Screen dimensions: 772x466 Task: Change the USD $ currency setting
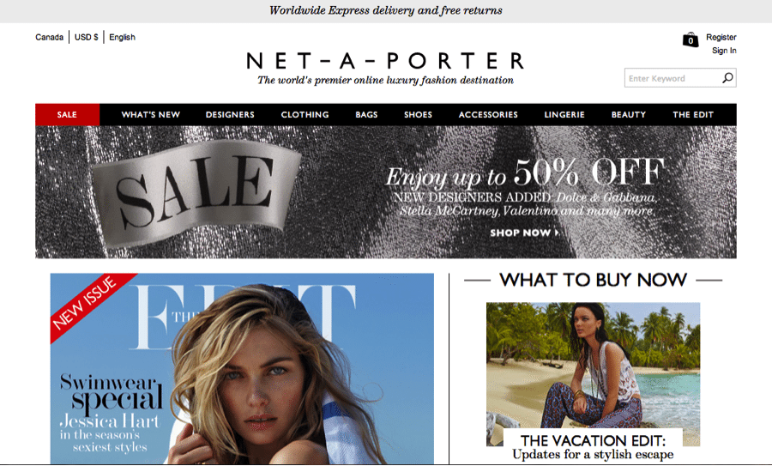coord(86,37)
